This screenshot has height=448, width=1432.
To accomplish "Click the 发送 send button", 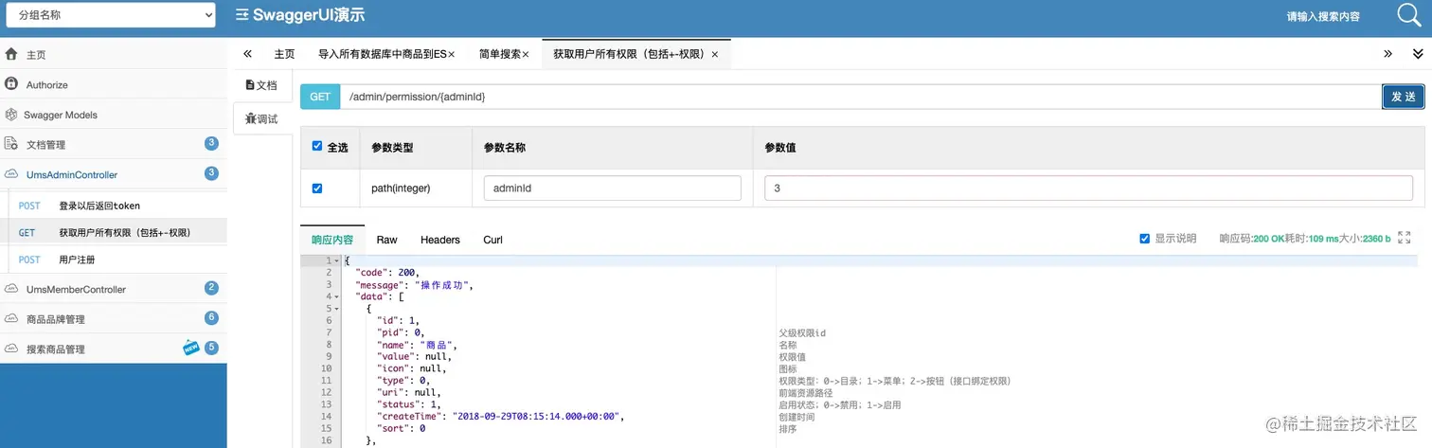I will [1404, 97].
